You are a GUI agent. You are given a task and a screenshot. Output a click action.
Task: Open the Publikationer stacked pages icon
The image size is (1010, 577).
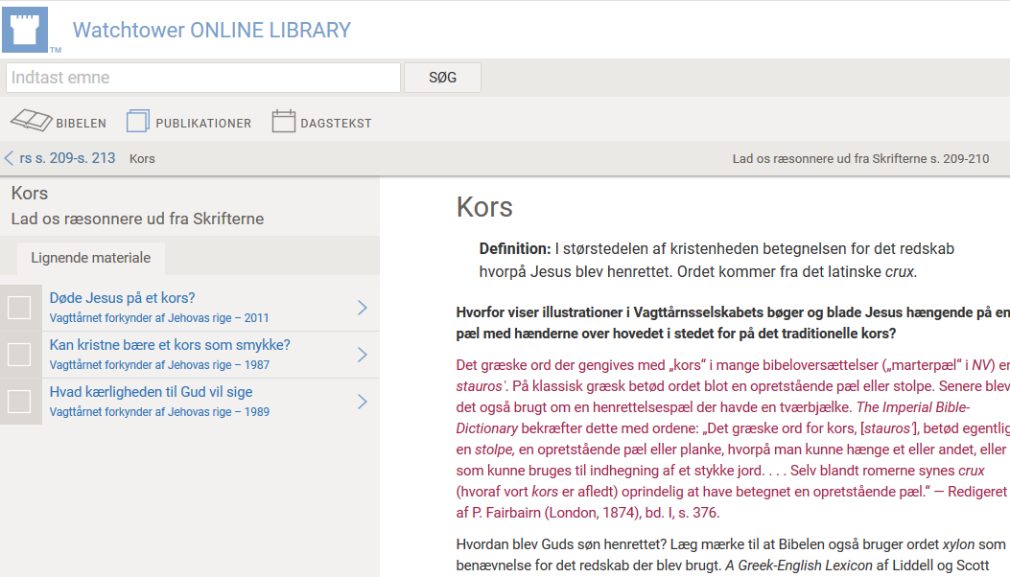[138, 121]
